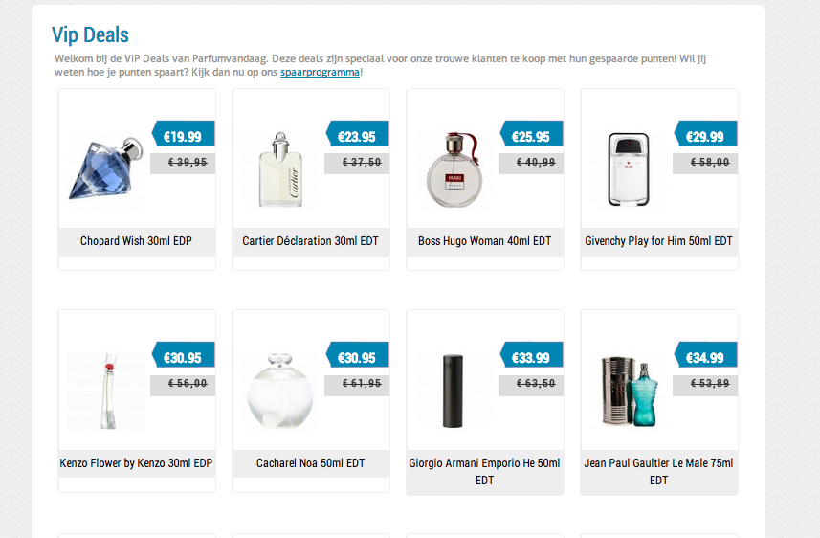Select the €34.99 price tag
Viewport: 820px width, 538px height.
pos(705,355)
